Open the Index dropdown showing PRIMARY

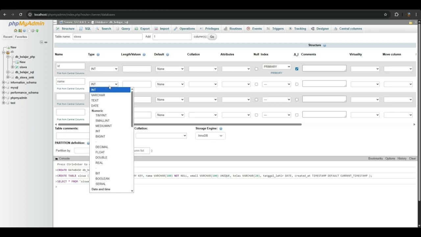pos(276,66)
